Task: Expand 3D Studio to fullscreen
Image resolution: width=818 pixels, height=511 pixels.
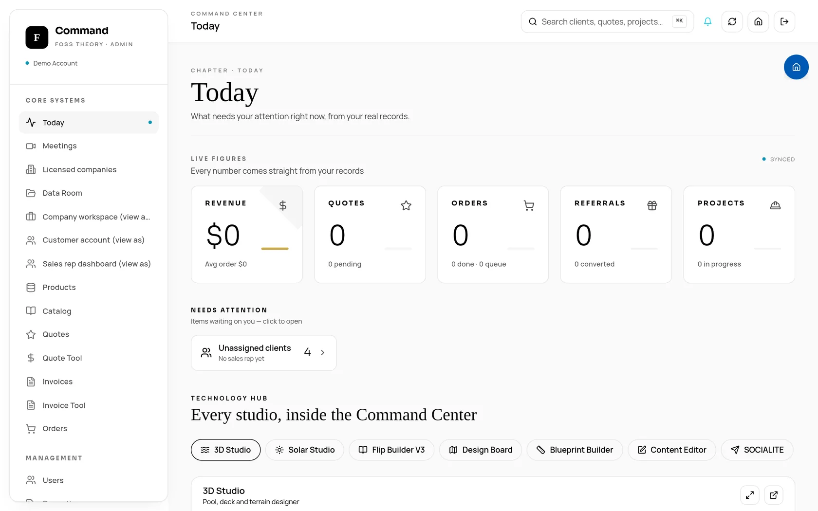Action: point(750,495)
